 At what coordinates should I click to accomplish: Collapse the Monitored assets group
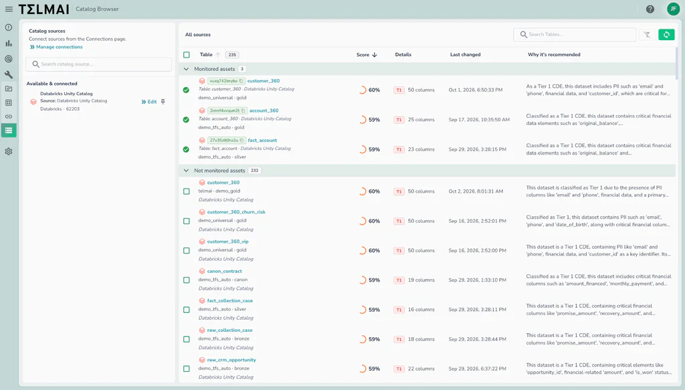(186, 69)
